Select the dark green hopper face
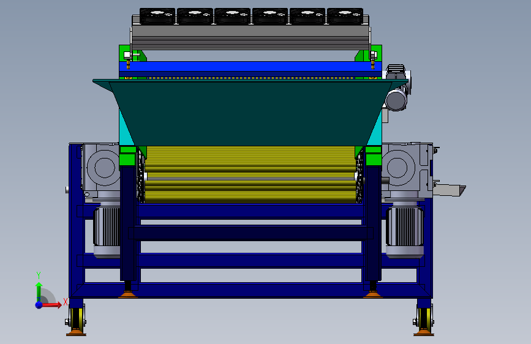The height and width of the screenshot is (344, 531). coord(250,113)
